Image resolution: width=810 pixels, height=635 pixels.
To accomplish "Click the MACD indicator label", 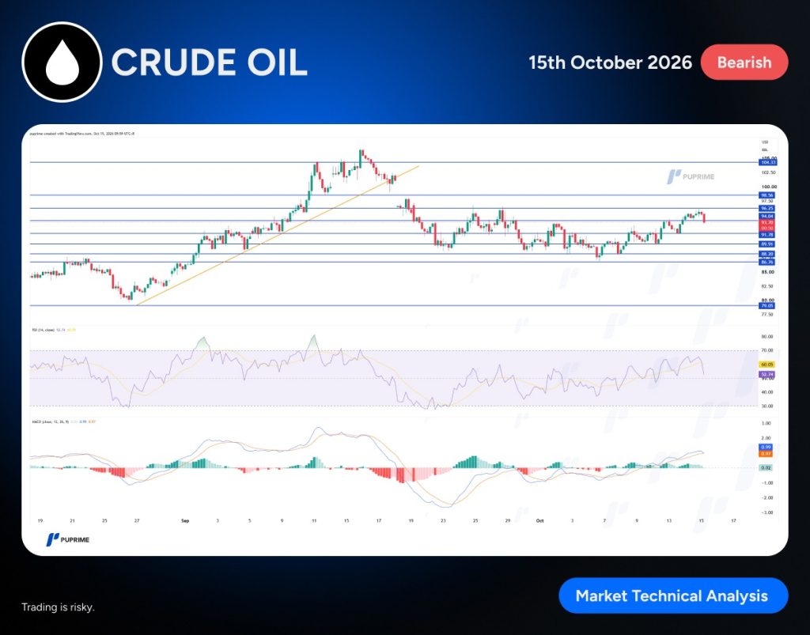I will (x=50, y=421).
